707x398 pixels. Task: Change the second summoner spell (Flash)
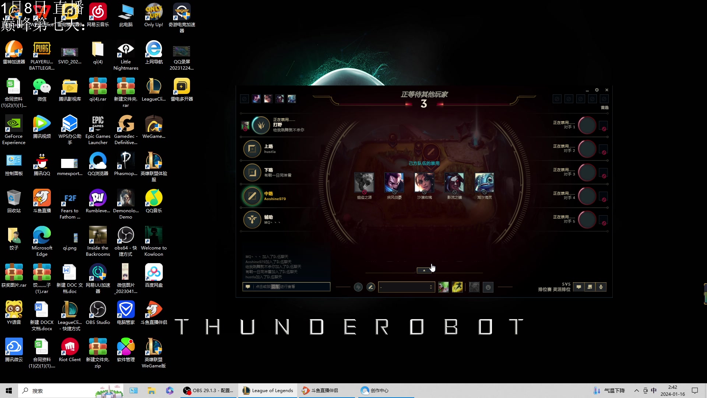[x=457, y=287]
